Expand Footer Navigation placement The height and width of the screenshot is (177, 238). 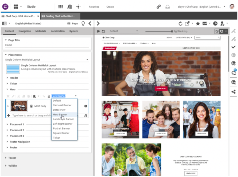(7, 142)
